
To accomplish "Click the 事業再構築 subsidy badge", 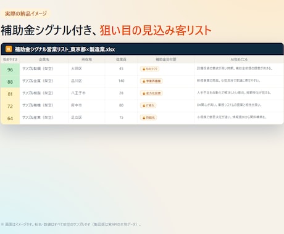I will click(x=151, y=81).
